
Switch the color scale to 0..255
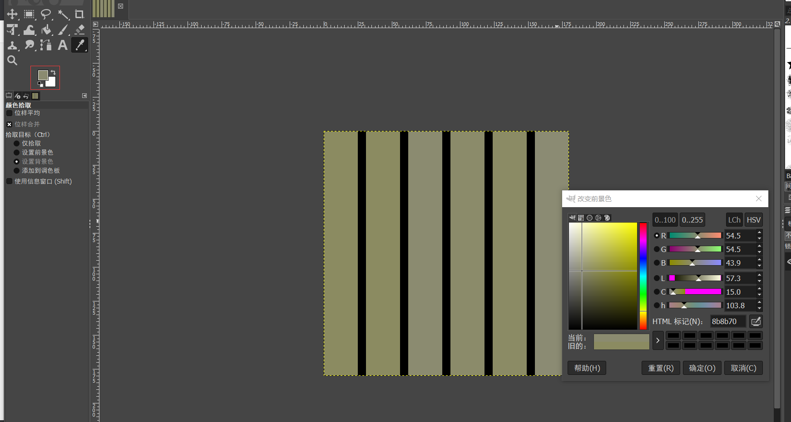692,220
